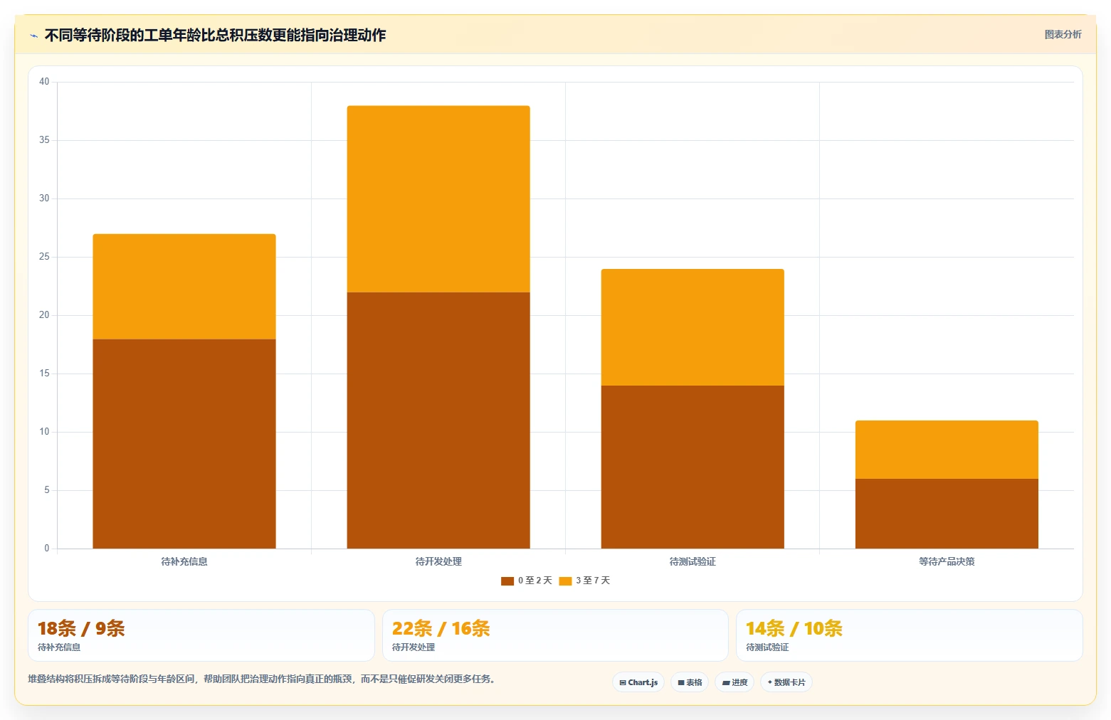Click the x-axis label 待测试验证

(x=693, y=561)
